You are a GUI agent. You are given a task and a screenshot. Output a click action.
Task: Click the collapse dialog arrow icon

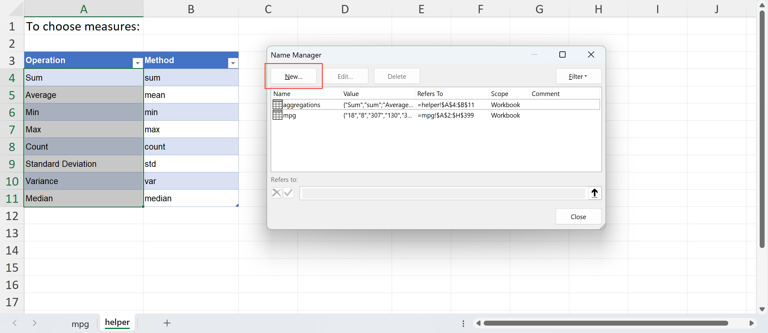pos(594,193)
